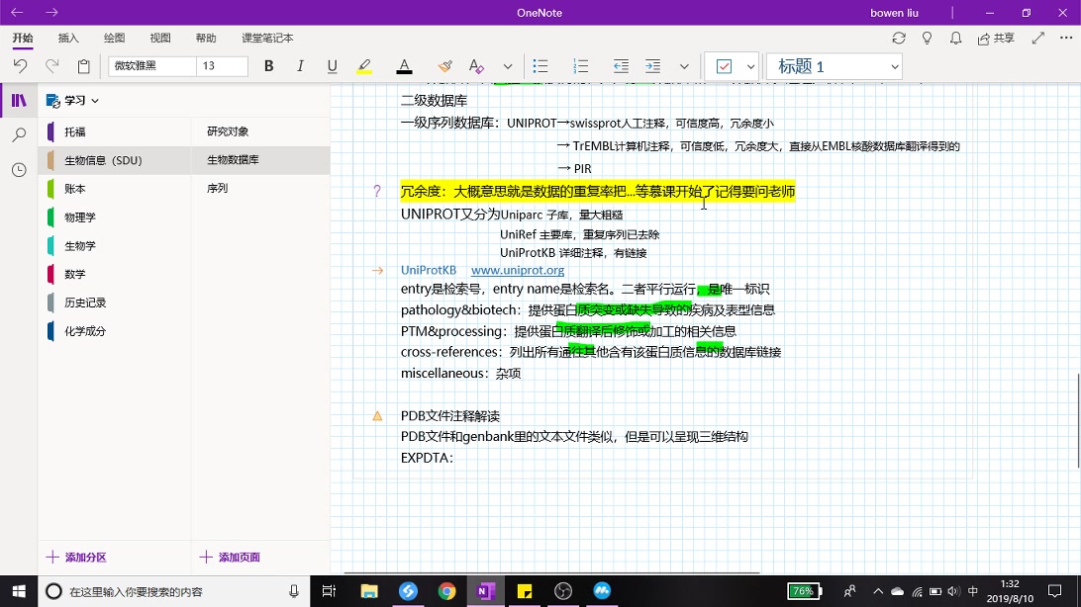The image size is (1081, 607).
Task: Apply the To Do checkbox tag
Action: click(723, 66)
